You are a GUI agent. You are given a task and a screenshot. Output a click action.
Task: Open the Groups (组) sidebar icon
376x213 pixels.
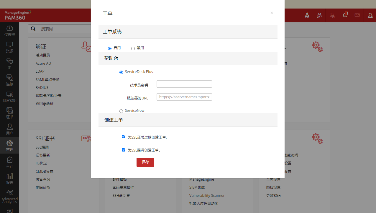click(9, 64)
